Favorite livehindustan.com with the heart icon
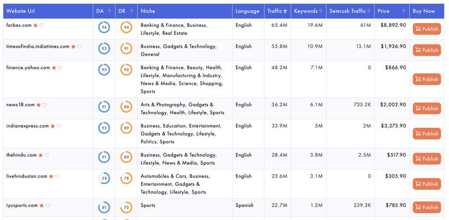Screen dimensions: 449x220 [57, 176]
